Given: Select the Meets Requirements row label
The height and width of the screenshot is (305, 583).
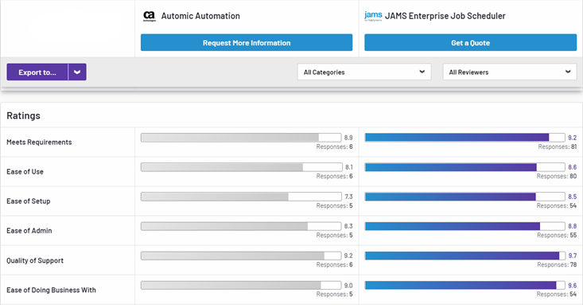Looking at the screenshot, I should click(39, 143).
